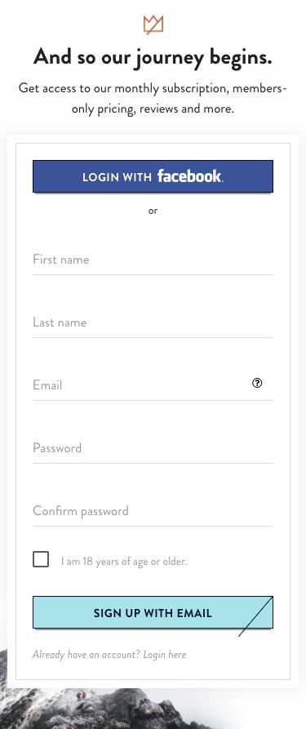Click the crown logo at the top
The image size is (306, 729).
coord(153,24)
